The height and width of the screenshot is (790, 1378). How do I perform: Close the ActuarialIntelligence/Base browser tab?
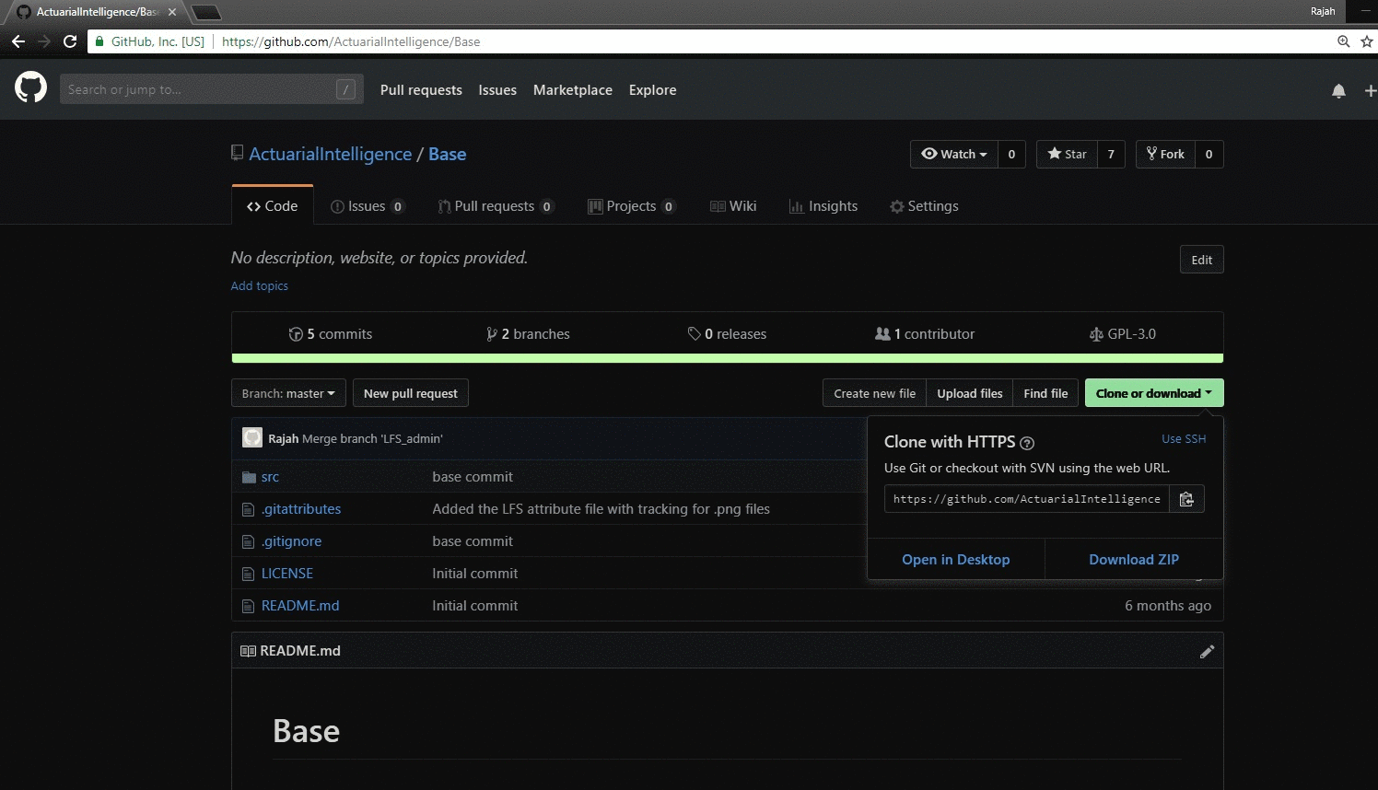pyautogui.click(x=172, y=12)
